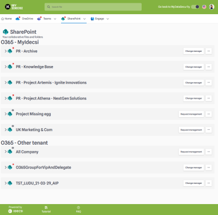Open more options for PR - Archive
The height and width of the screenshot is (215, 218).
(x=209, y=51)
